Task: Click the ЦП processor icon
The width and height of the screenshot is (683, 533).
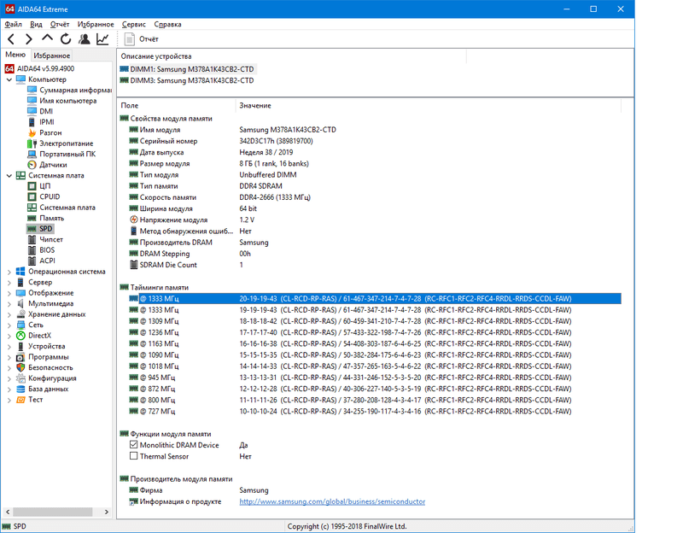Action: coord(32,186)
